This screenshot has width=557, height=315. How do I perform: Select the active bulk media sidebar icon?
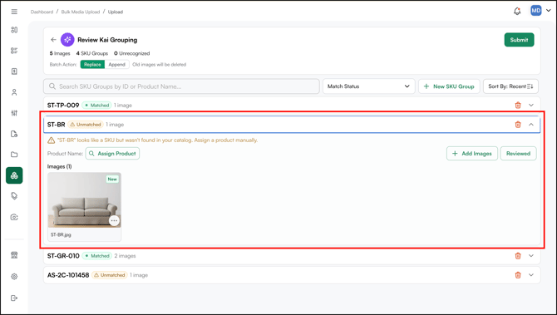click(x=14, y=175)
